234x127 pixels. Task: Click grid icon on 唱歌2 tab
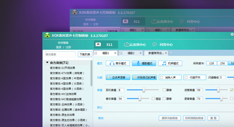tap(121, 53)
